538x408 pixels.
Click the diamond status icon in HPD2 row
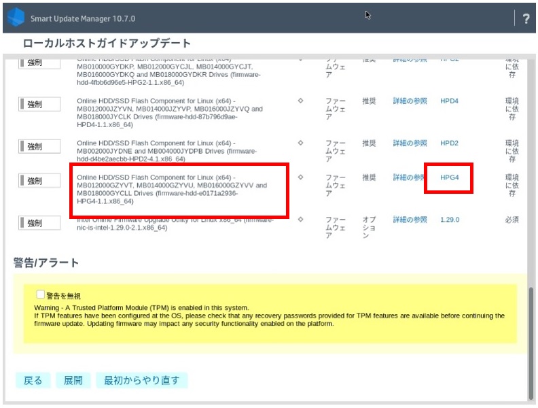point(300,143)
